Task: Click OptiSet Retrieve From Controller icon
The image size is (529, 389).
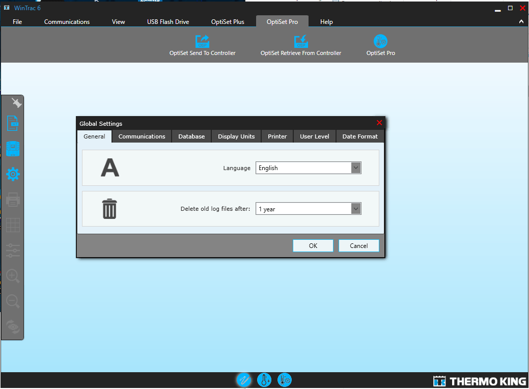Action: click(300, 41)
